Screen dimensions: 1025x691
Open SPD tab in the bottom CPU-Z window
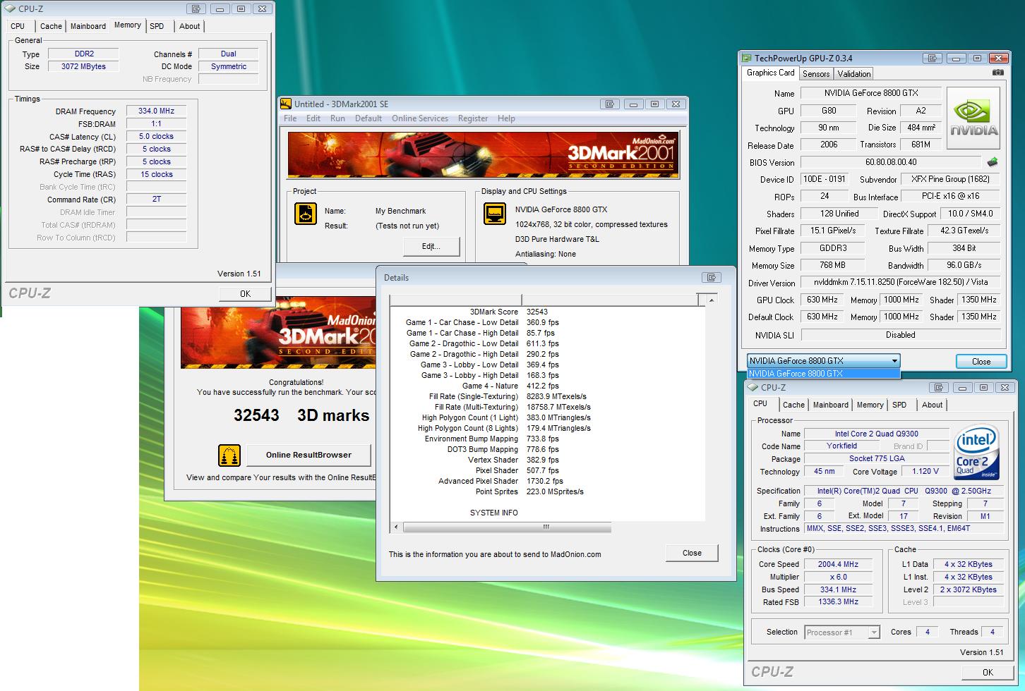[899, 405]
